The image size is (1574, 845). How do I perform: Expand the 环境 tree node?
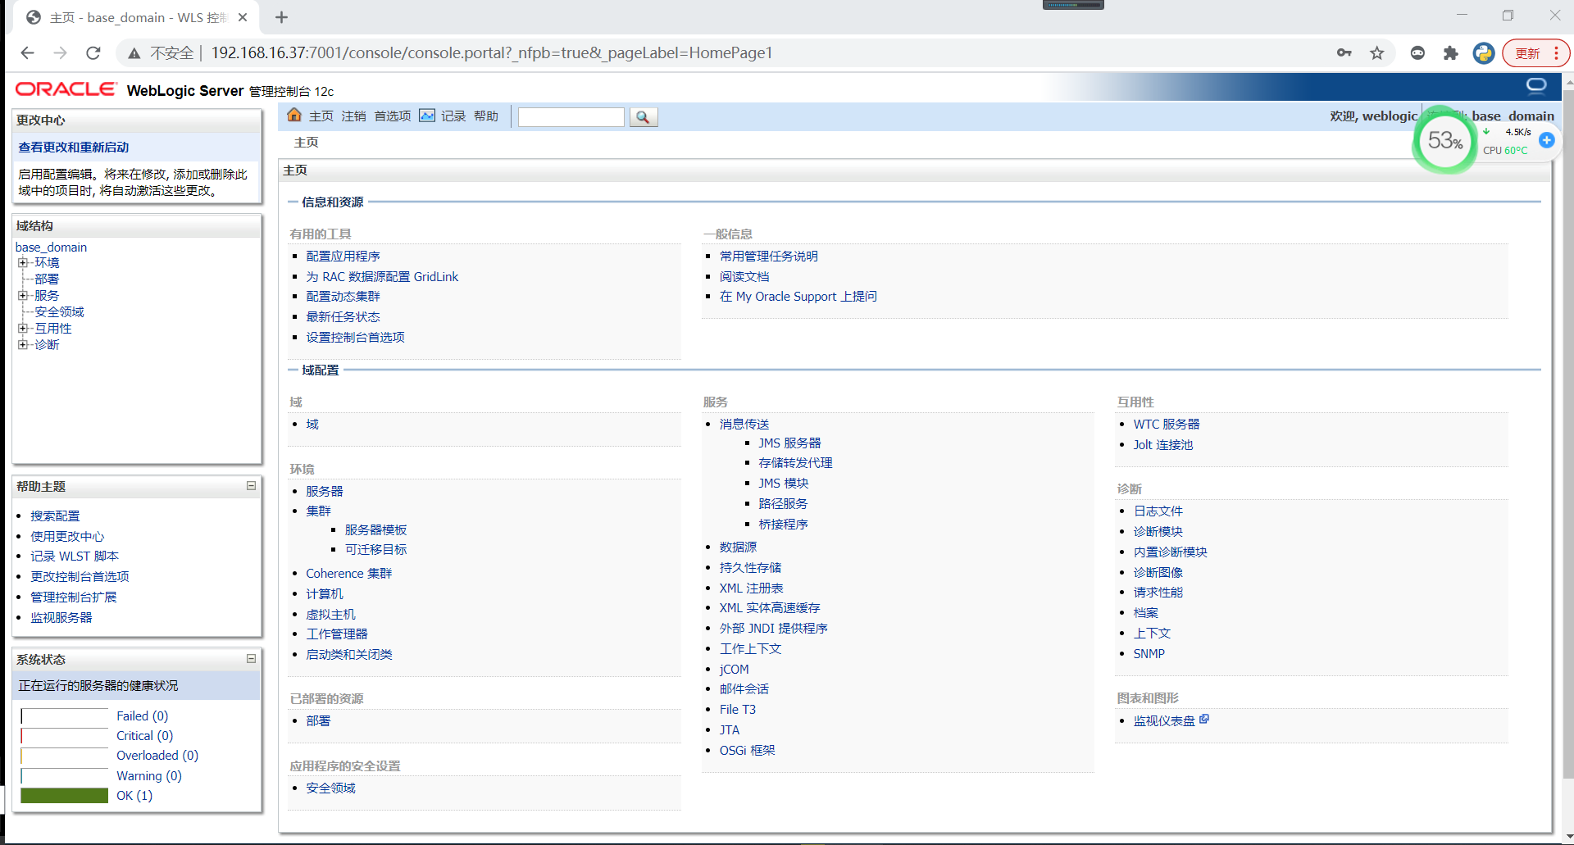coord(23,262)
